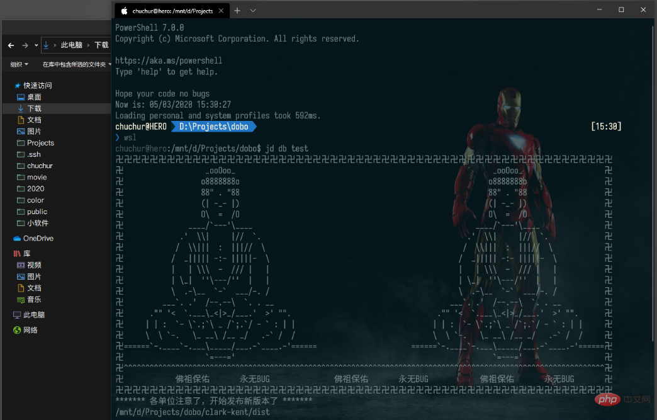The image size is (657, 420).
Task: Click the color folder icon
Action: (21, 200)
